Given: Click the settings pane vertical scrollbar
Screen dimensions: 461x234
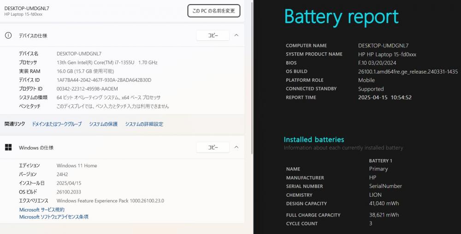Looking at the screenshot, I should [252, 78].
